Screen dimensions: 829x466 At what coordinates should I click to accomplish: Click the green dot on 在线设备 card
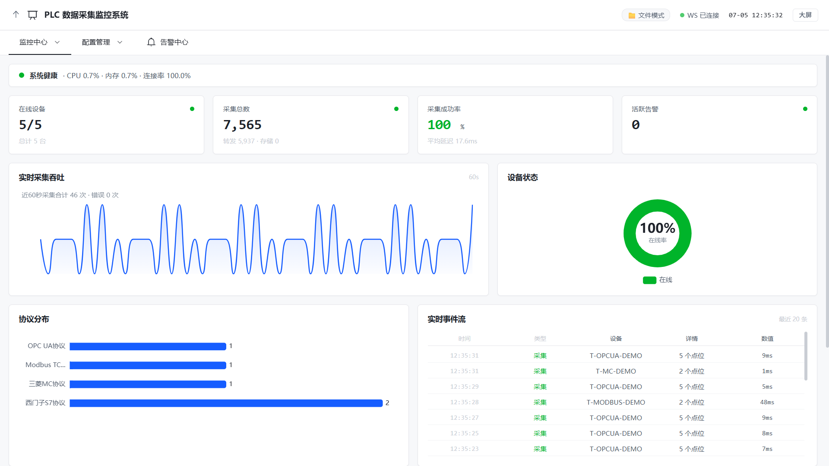click(192, 109)
